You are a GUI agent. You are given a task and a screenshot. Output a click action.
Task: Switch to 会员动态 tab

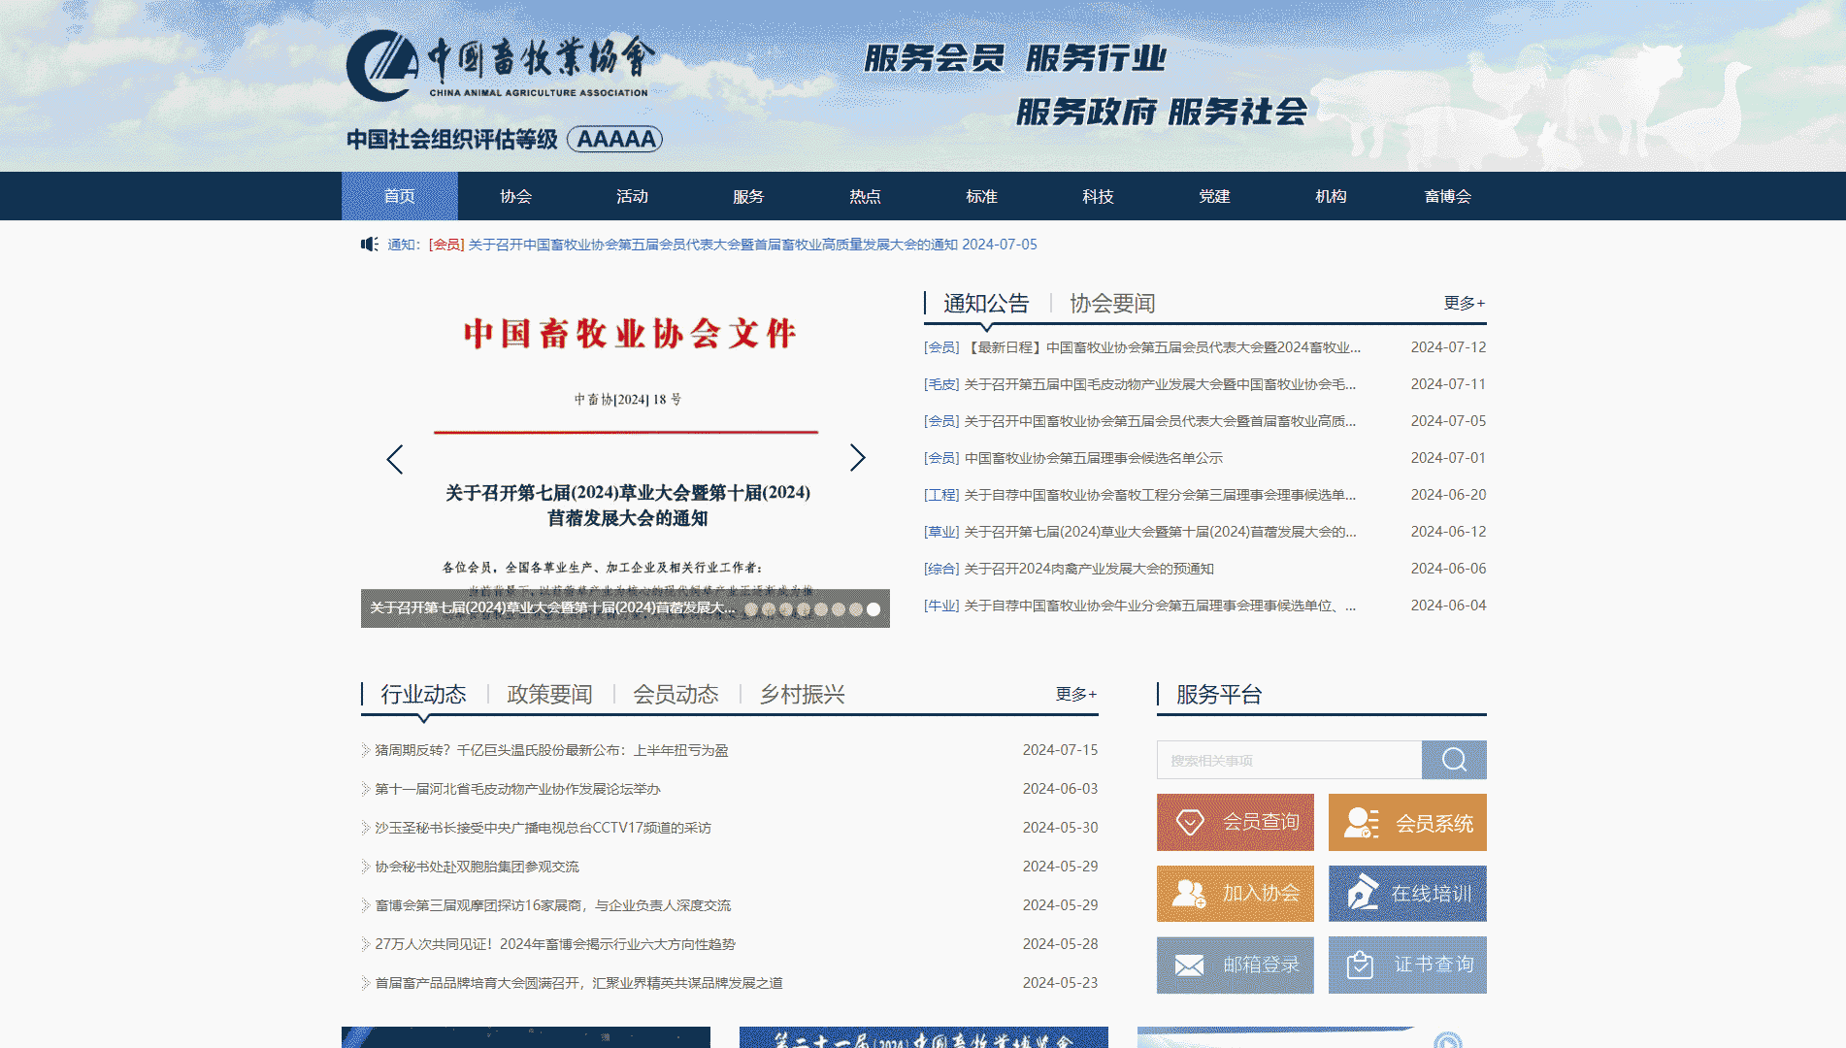click(676, 695)
